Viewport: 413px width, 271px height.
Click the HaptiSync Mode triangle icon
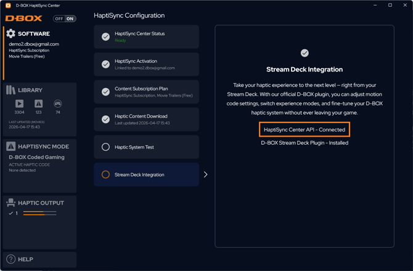pyautogui.click(x=10, y=147)
